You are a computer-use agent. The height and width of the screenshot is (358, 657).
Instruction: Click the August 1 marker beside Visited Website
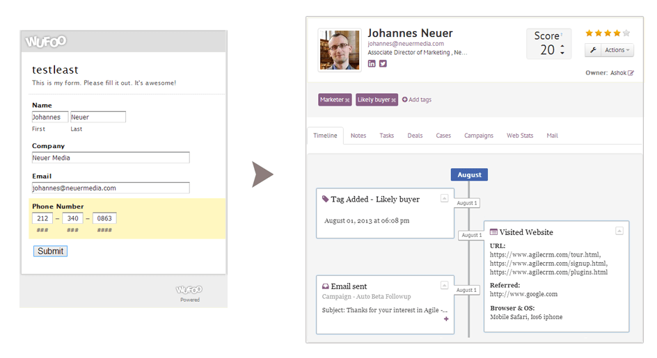(x=472, y=236)
